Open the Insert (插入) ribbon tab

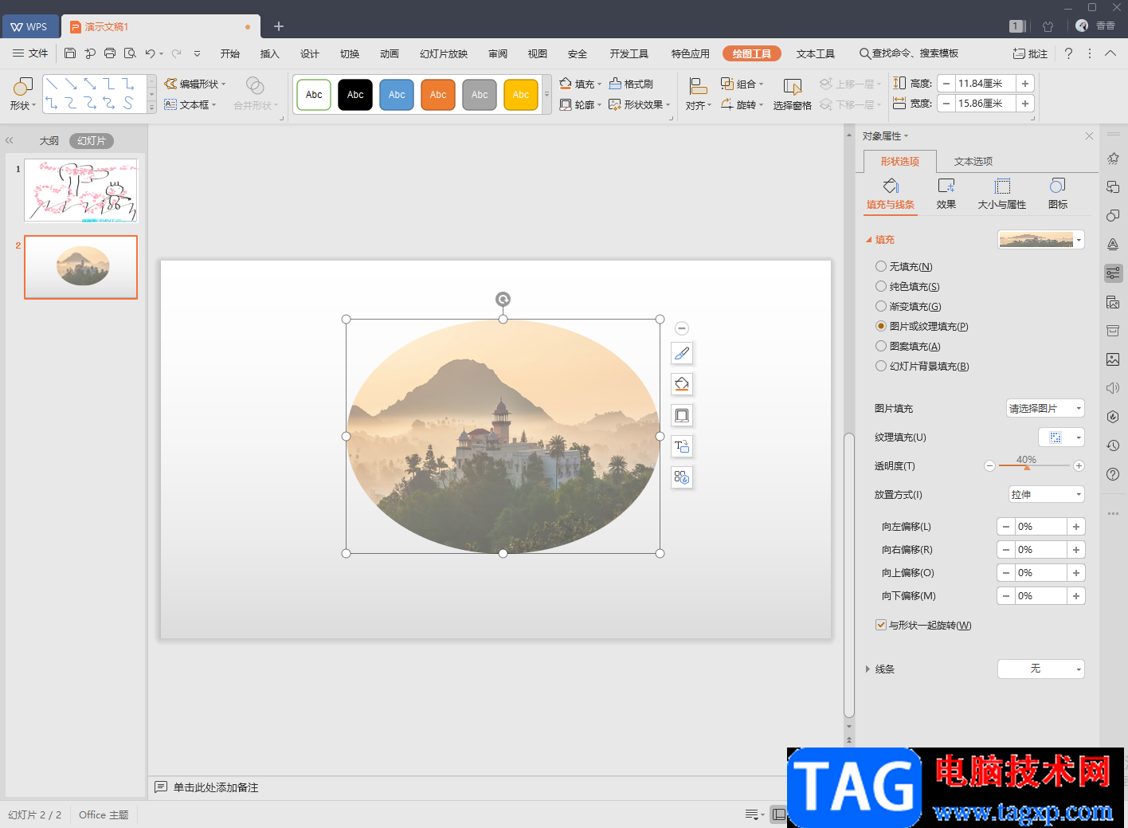tap(270, 53)
